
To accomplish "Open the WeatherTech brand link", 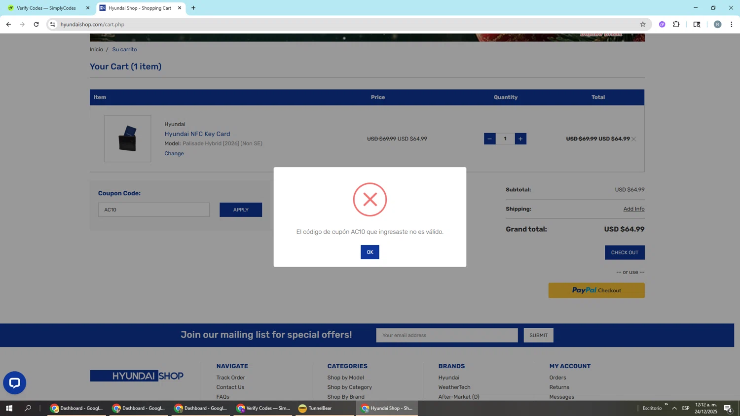I will coord(454,387).
